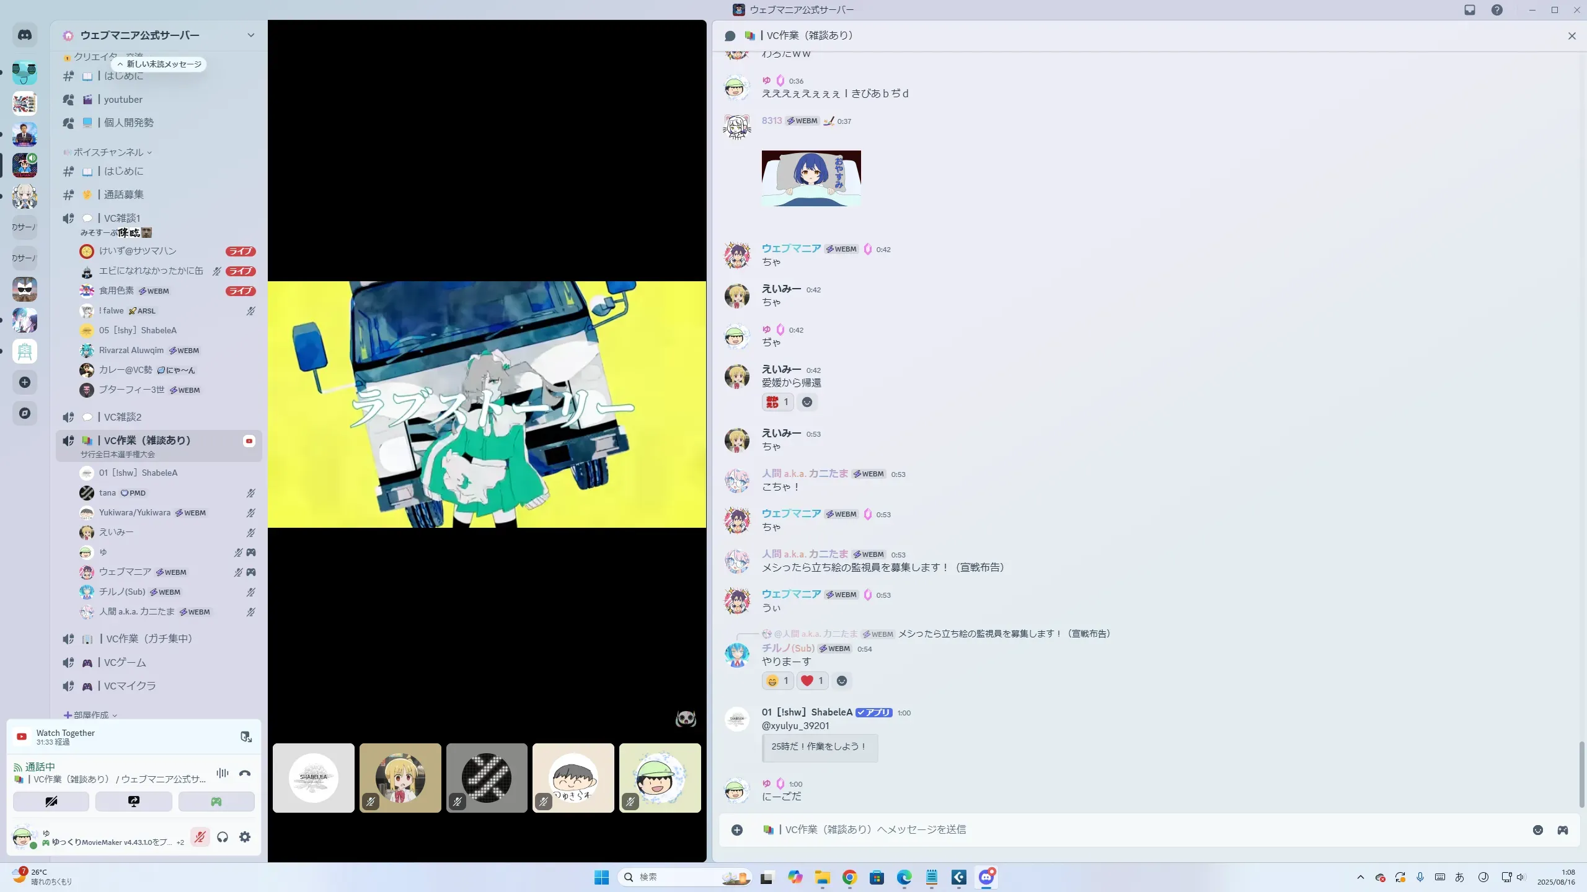Open Discord direct messages home icon
This screenshot has width=1587, height=892.
(x=25, y=35)
